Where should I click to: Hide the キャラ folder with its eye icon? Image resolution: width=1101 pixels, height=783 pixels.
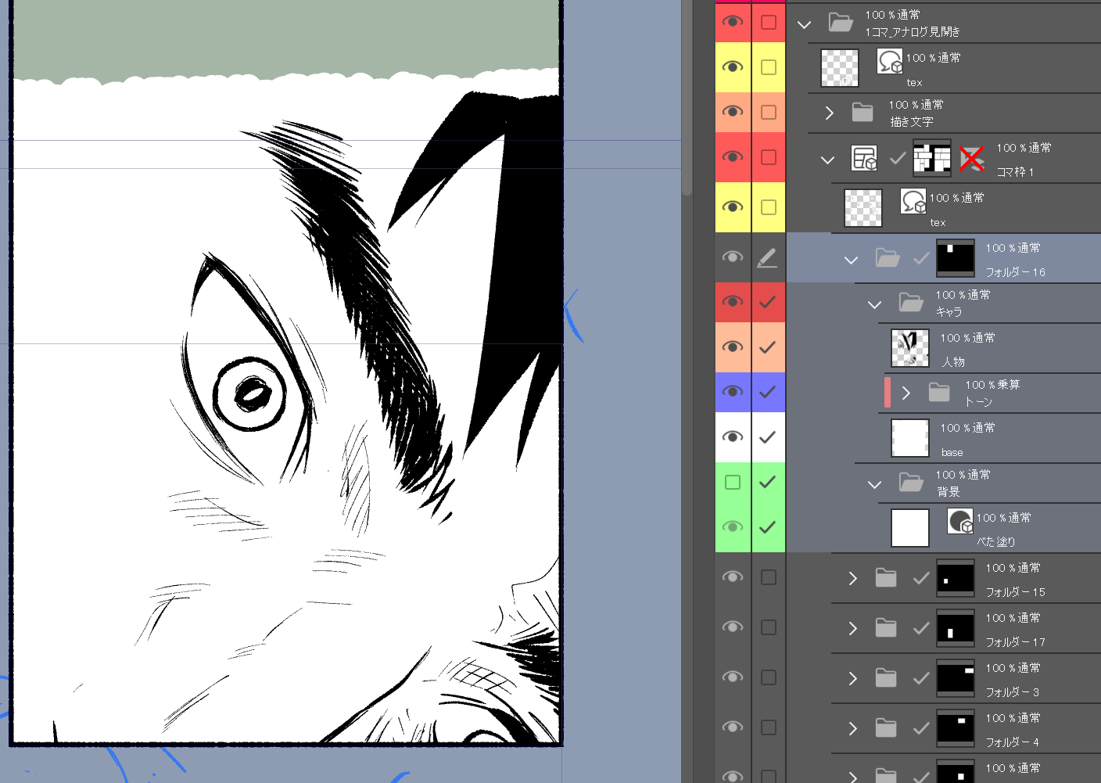733,302
